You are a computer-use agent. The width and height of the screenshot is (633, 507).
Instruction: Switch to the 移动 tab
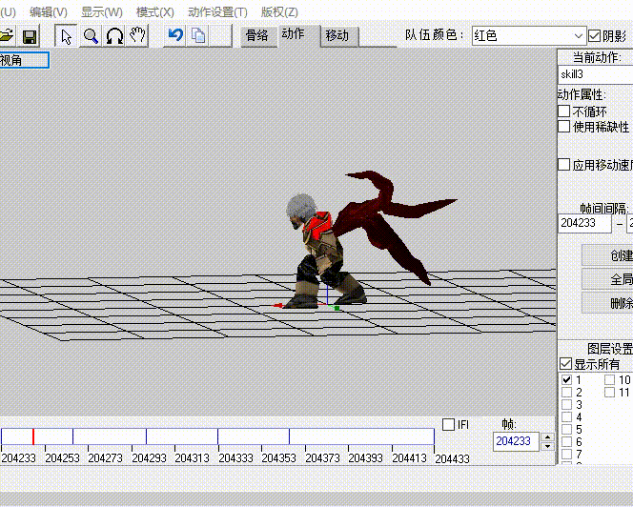(337, 36)
